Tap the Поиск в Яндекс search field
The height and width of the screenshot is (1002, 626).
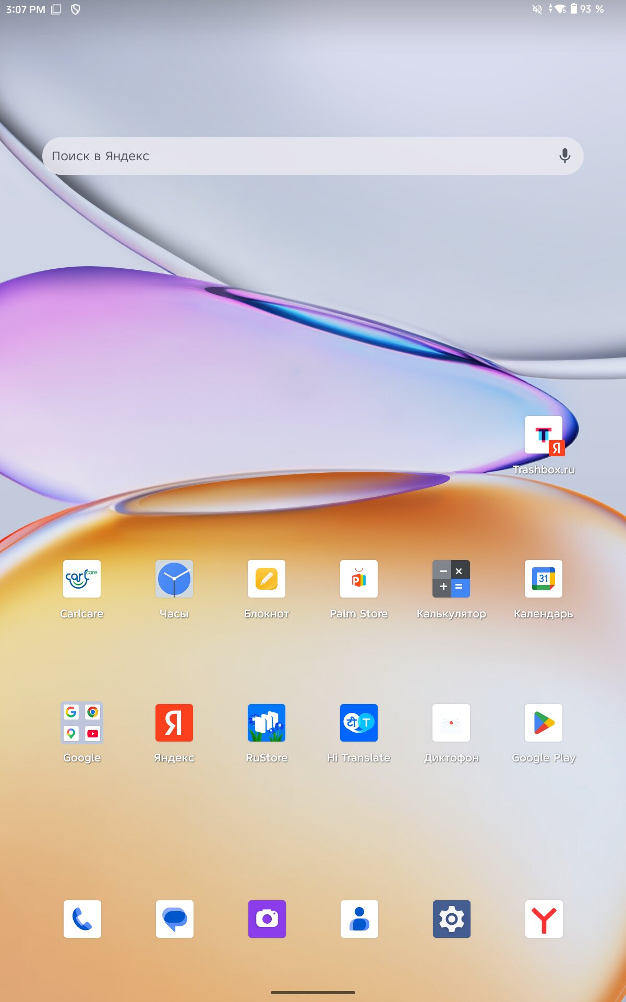313,156
